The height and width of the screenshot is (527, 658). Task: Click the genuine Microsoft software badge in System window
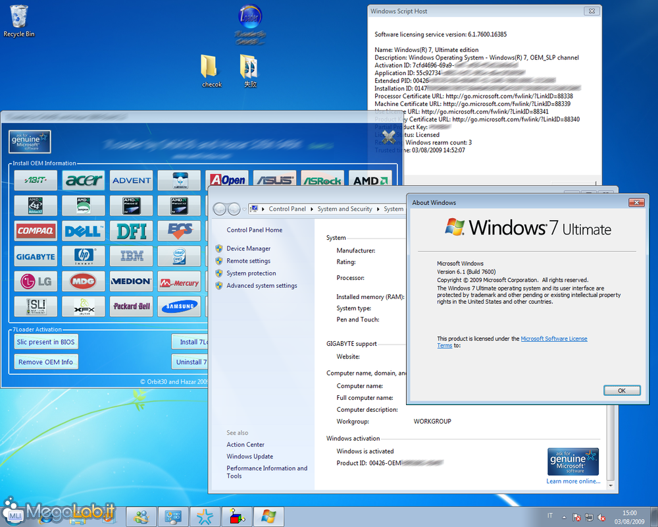[x=573, y=461]
